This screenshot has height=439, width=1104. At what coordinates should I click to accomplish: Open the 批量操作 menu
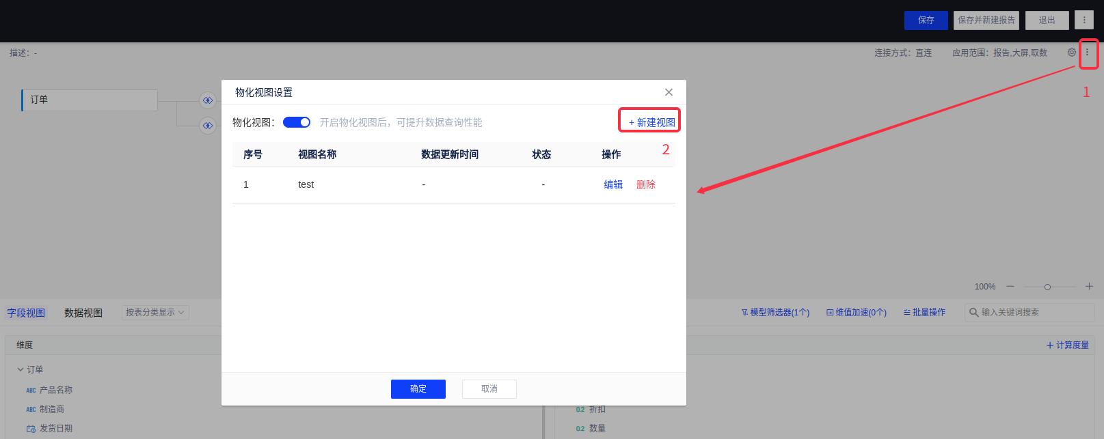coord(924,313)
